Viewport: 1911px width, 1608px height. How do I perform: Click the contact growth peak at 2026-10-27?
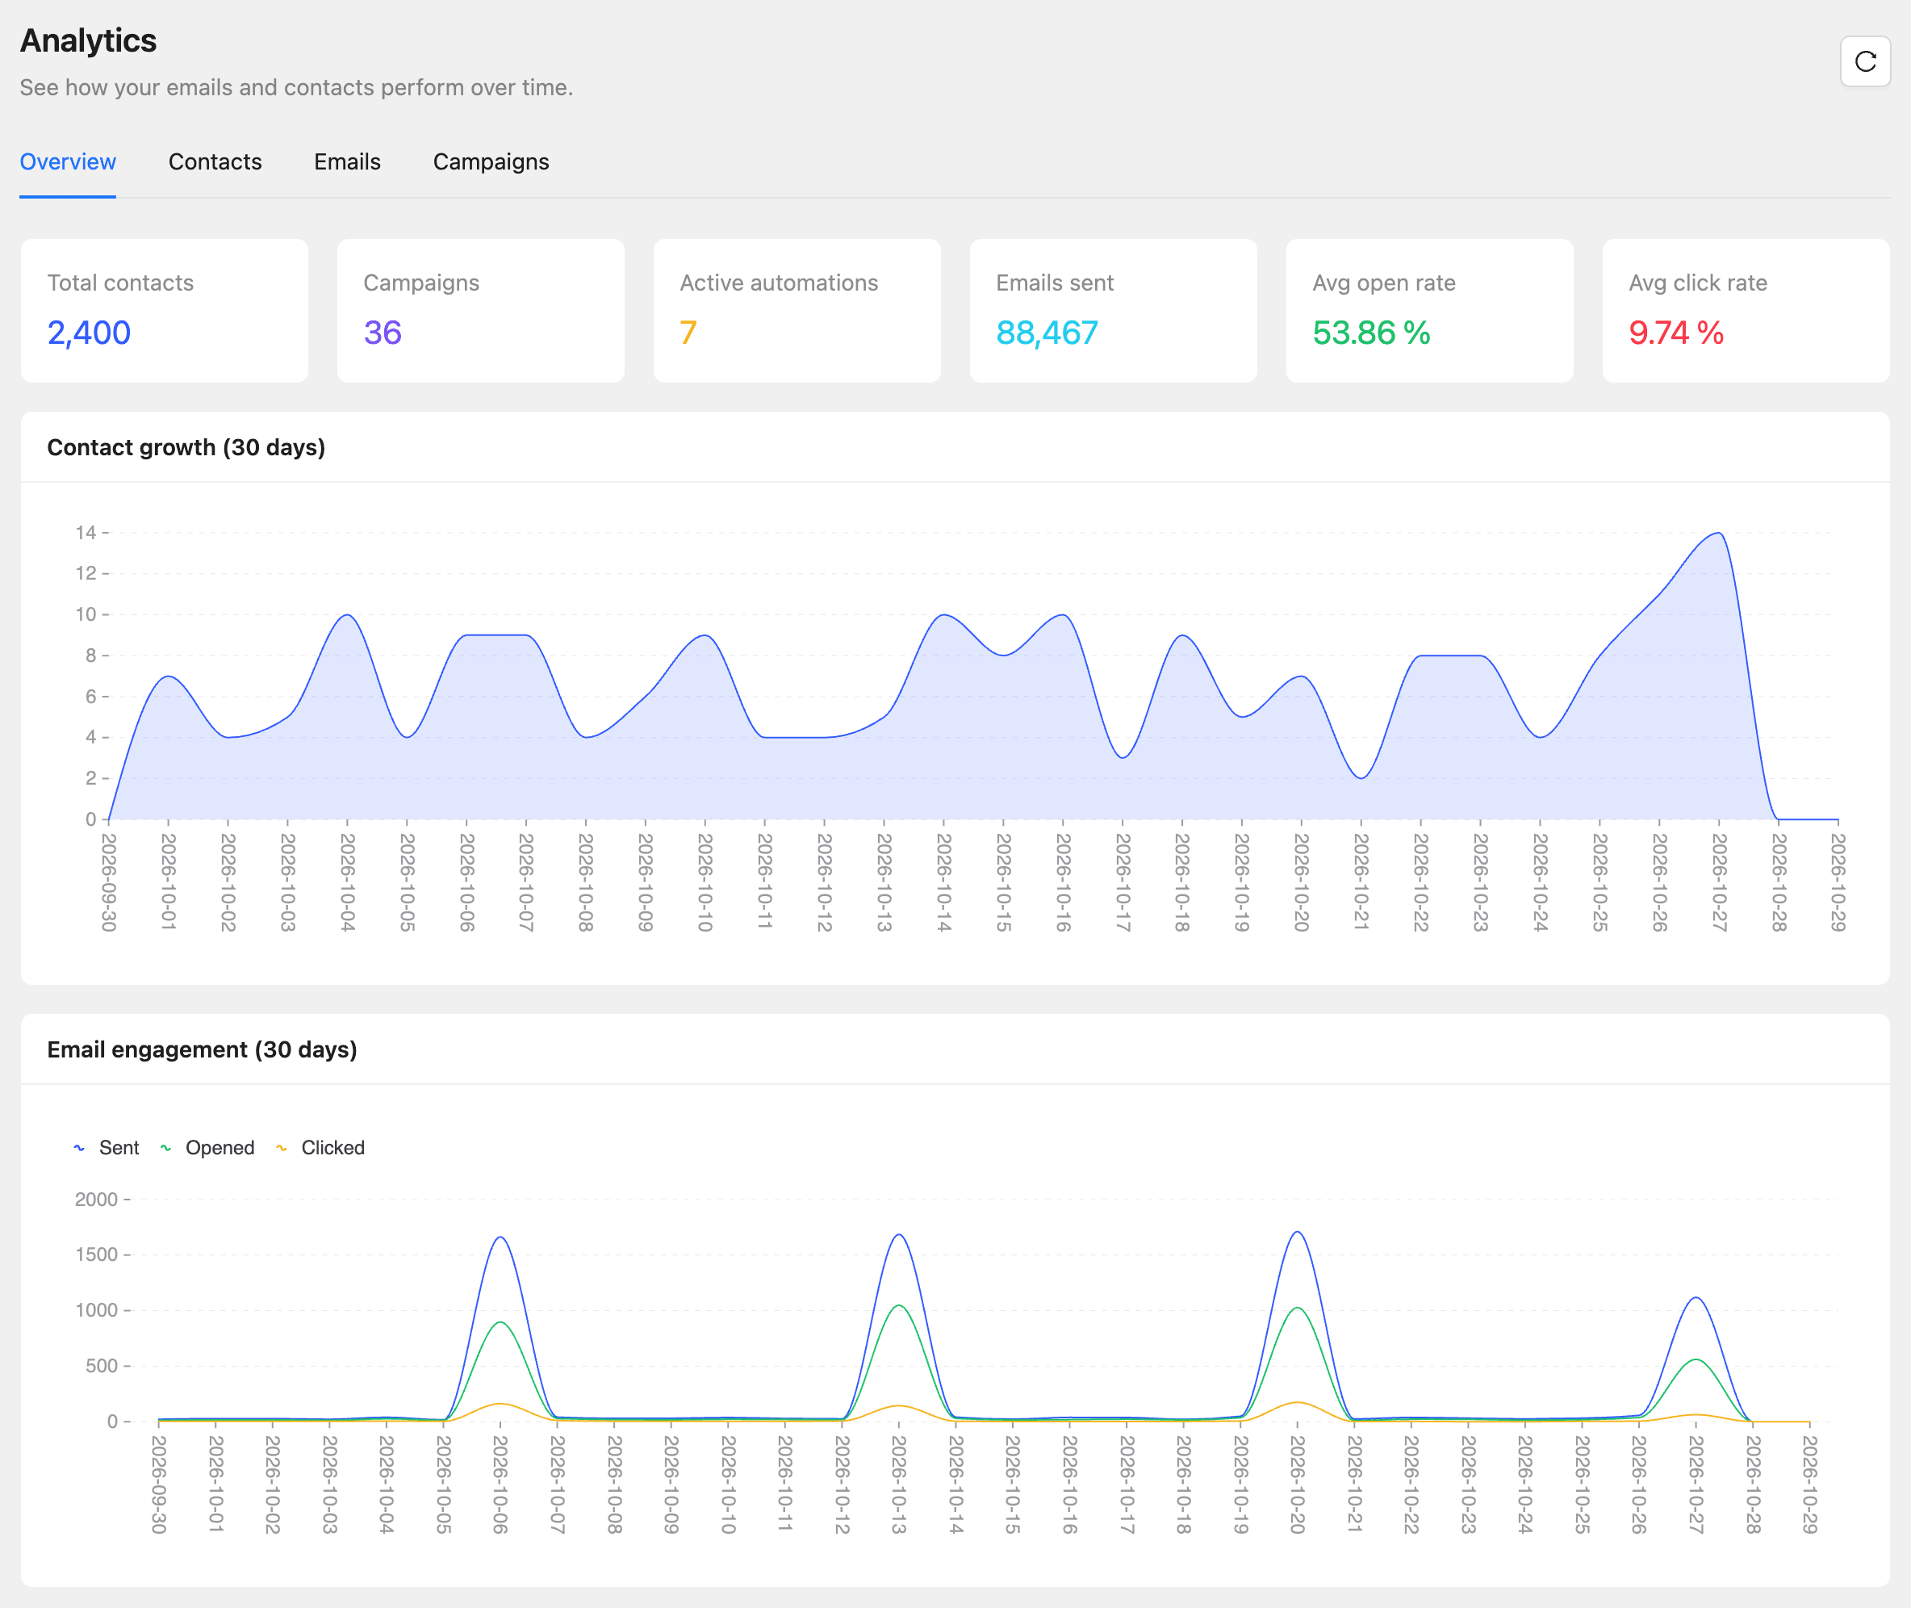pos(1719,534)
